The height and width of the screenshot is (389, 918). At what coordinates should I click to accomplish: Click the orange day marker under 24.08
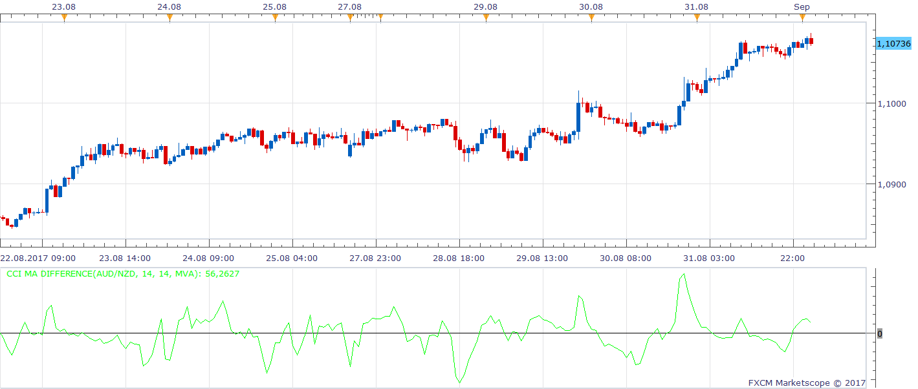pos(169,17)
